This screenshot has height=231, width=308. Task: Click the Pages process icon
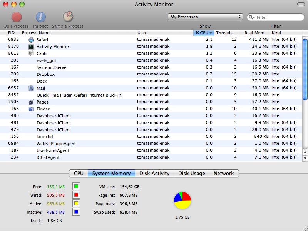coord(31,102)
